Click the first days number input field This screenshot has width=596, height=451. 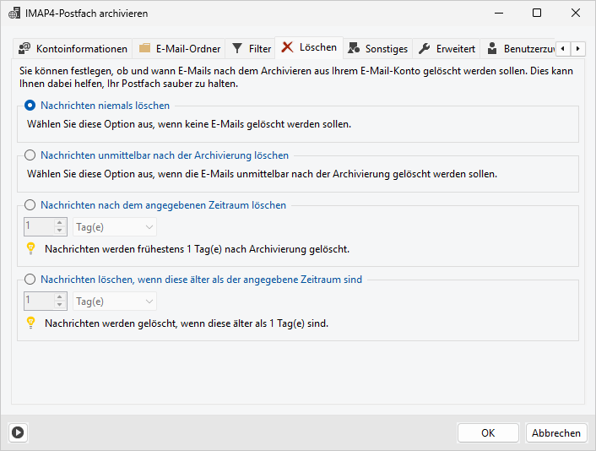[x=38, y=227]
